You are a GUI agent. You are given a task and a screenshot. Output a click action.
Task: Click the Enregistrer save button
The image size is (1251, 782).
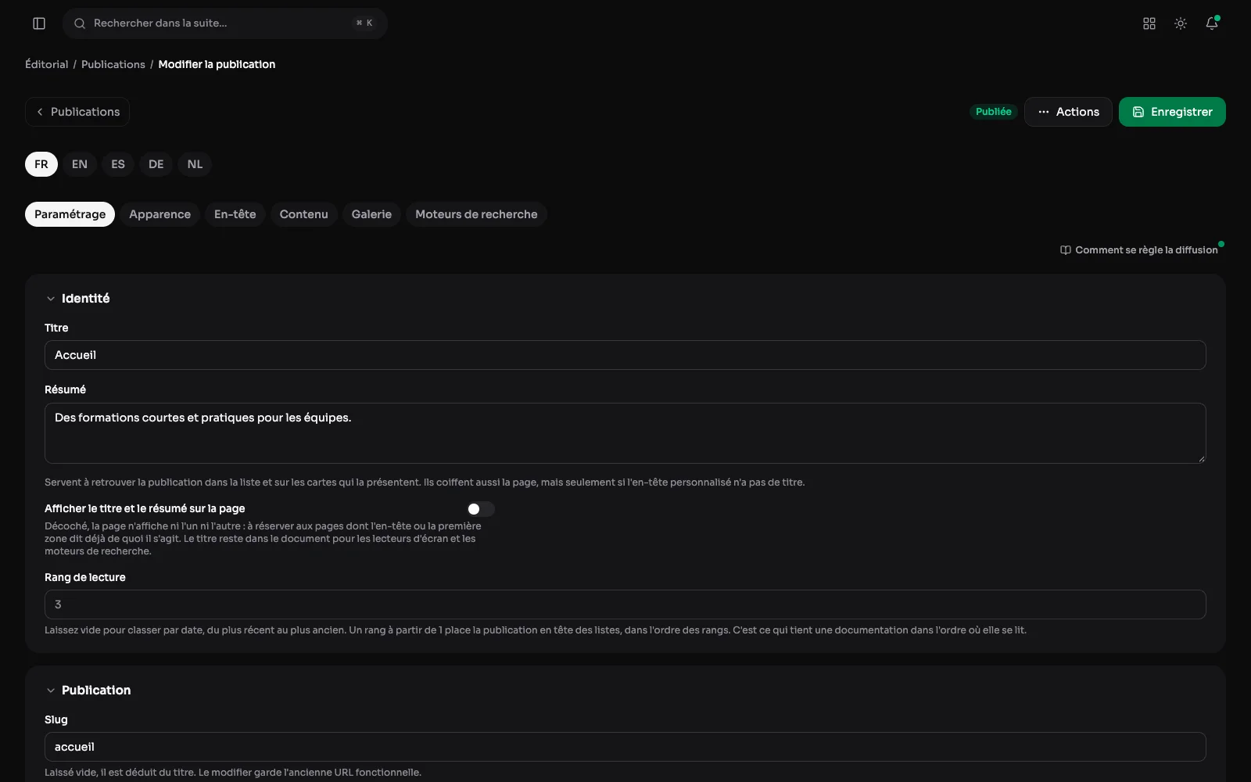tap(1172, 112)
